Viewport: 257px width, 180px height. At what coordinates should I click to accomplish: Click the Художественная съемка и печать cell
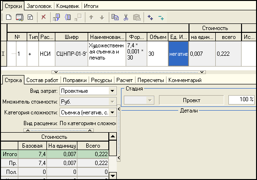tap(107, 54)
